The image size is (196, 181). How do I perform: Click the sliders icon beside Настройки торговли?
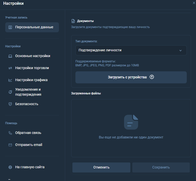[x=10, y=68]
